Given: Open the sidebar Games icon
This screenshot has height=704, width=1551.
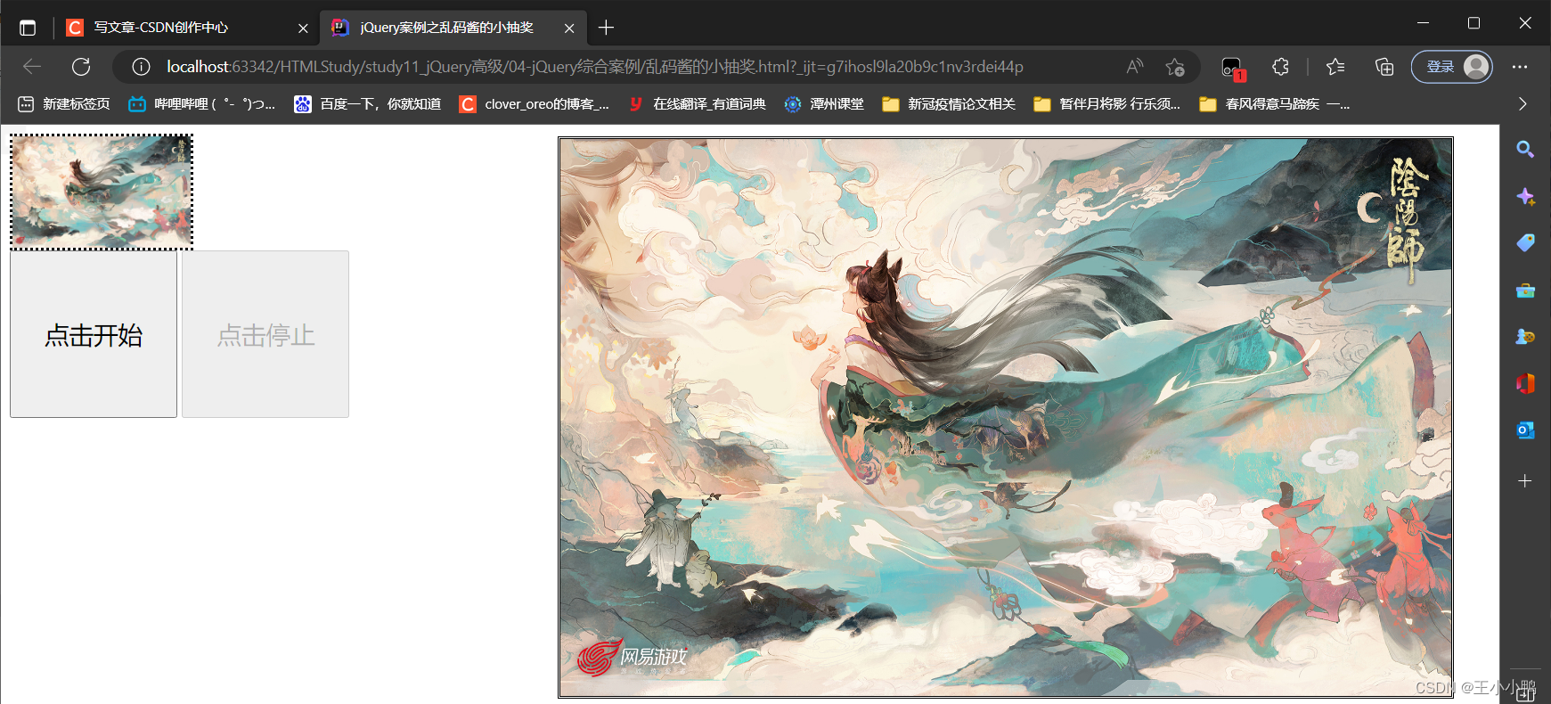Looking at the screenshot, I should click(1525, 337).
